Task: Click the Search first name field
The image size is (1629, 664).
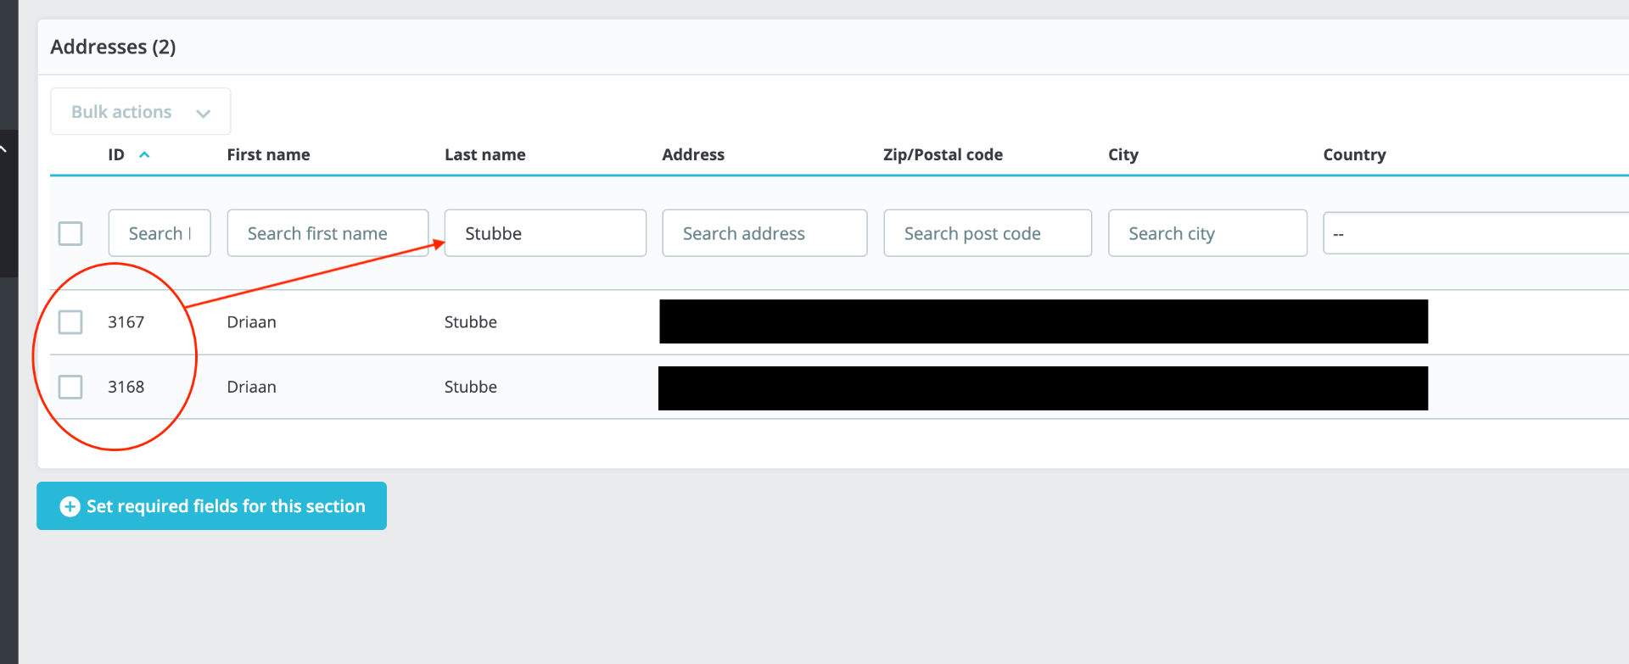Action: coord(327,233)
